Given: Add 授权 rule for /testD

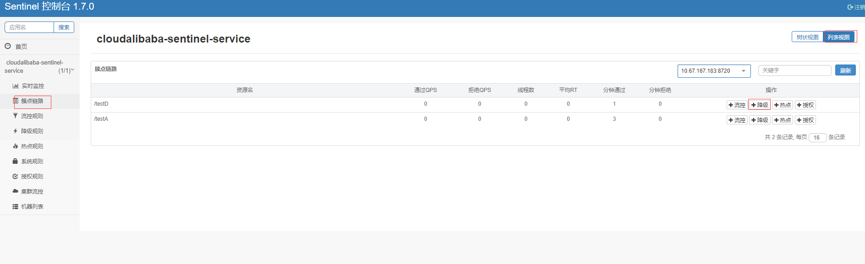Looking at the screenshot, I should [805, 105].
